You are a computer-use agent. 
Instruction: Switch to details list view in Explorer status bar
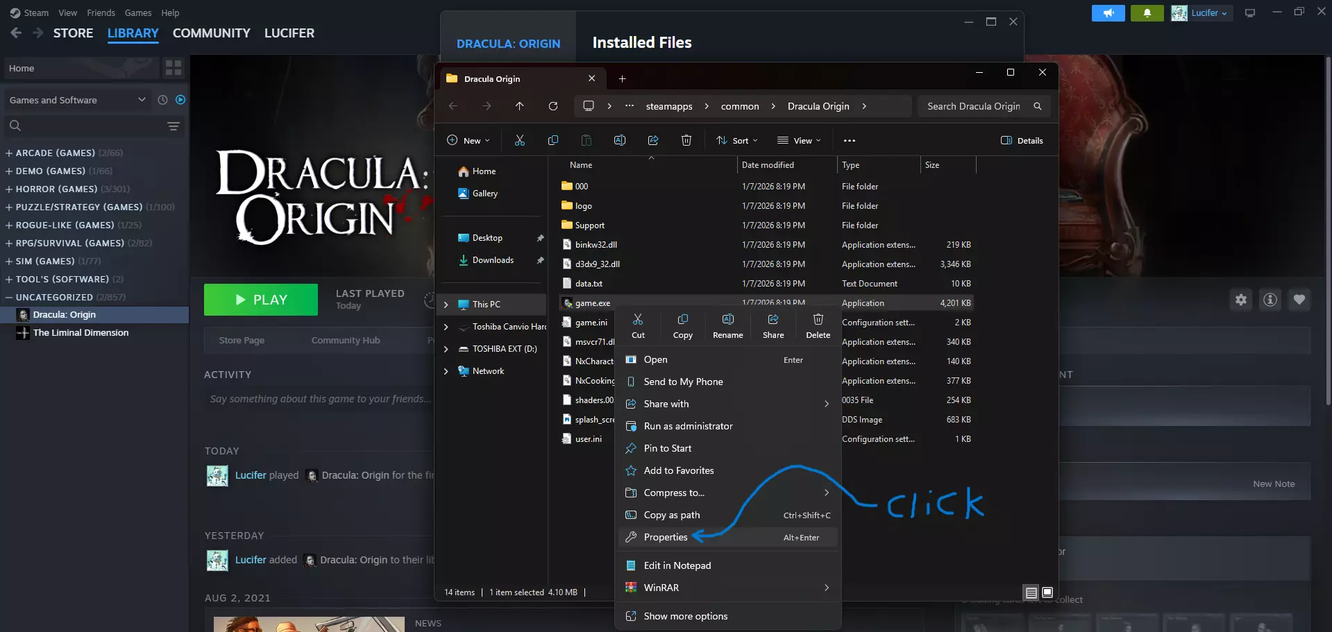pyautogui.click(x=1031, y=592)
